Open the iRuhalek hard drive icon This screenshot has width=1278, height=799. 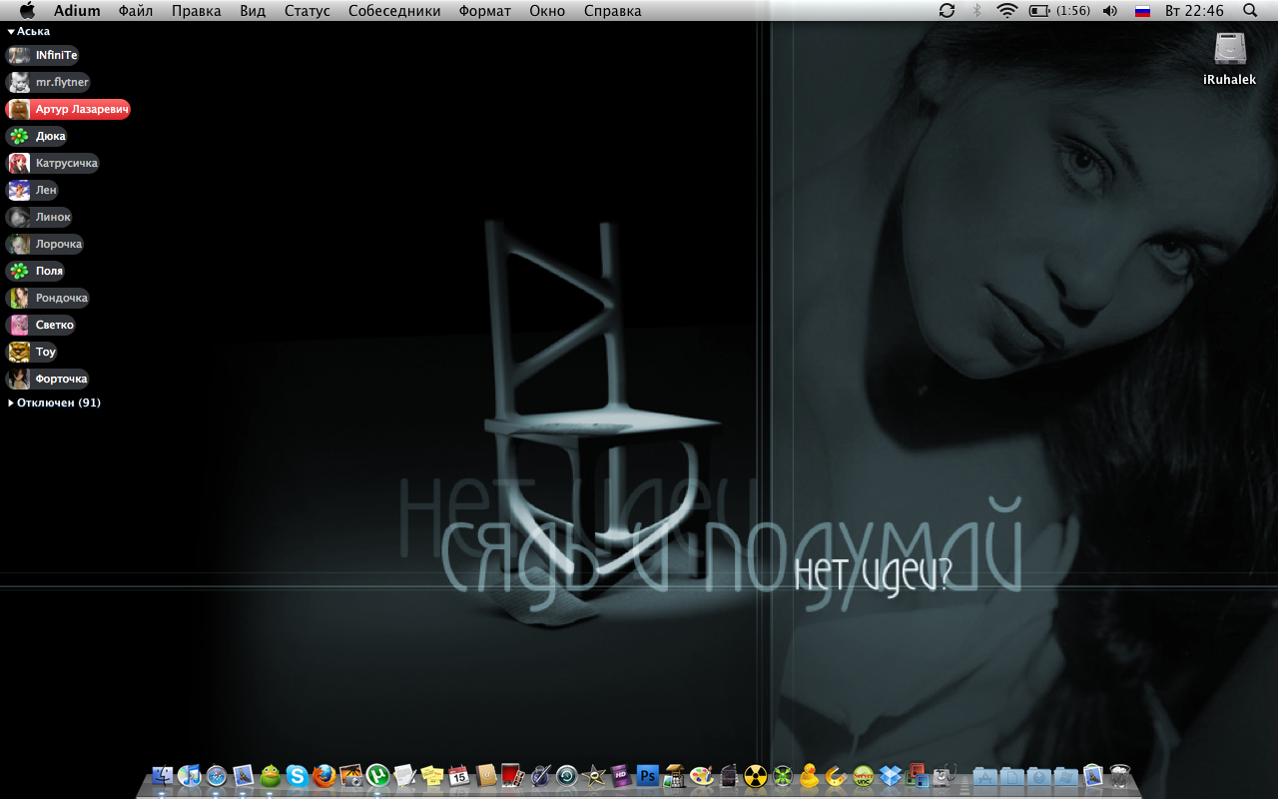click(1229, 50)
